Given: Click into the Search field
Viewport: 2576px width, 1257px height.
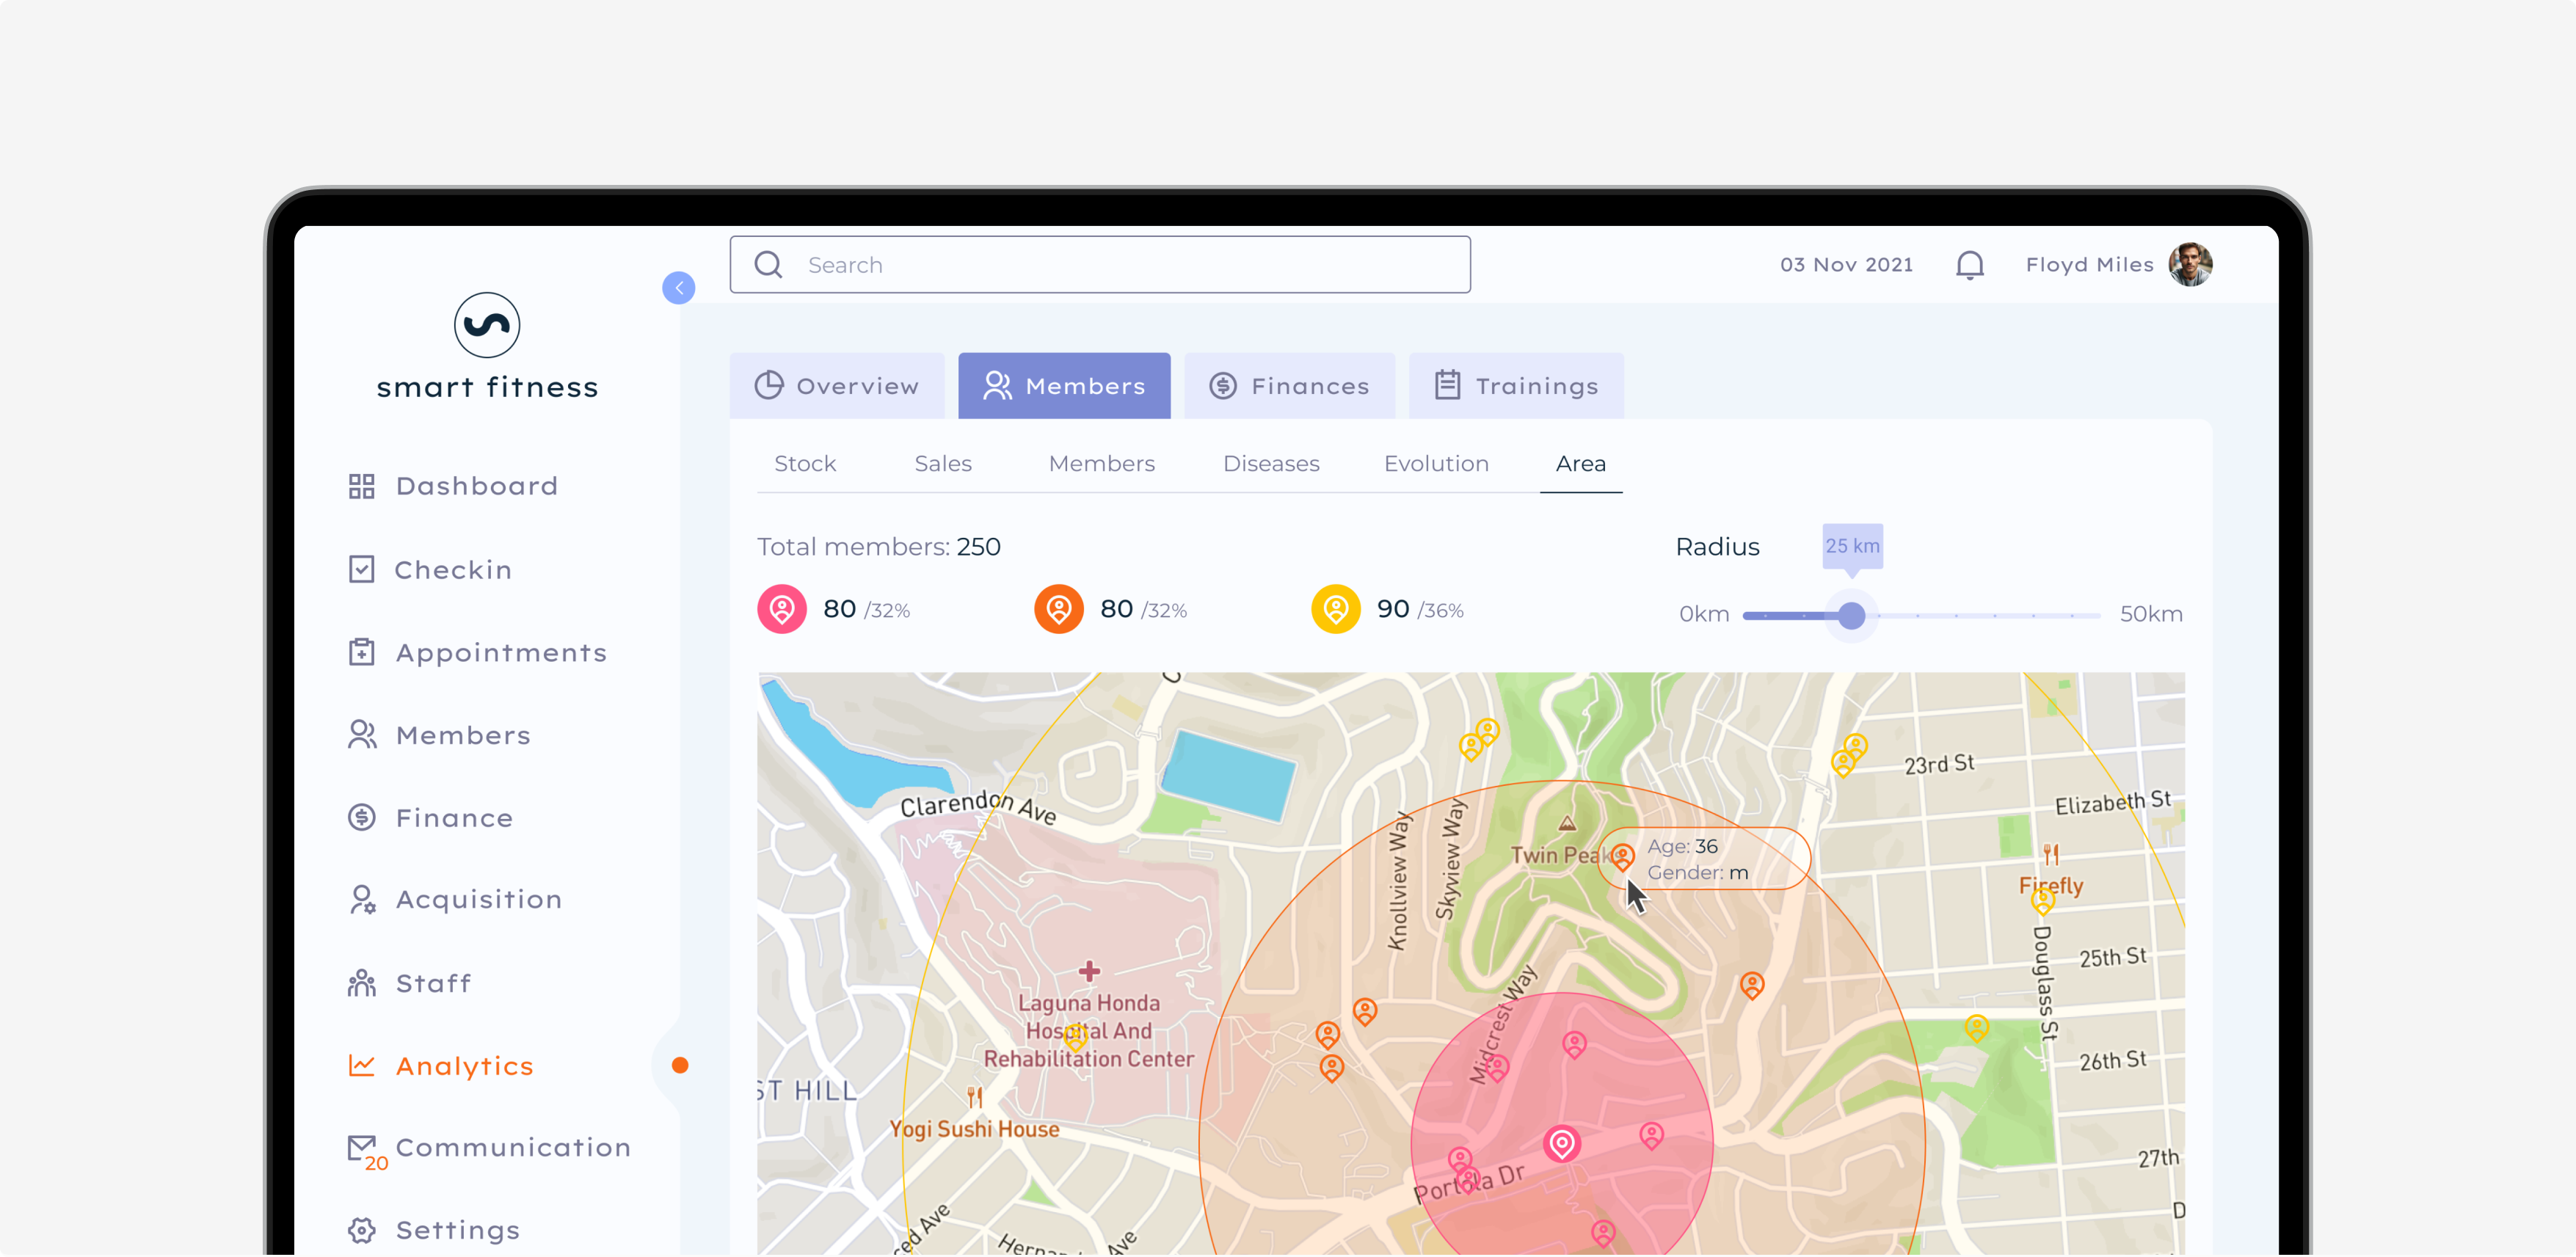Looking at the screenshot, I should (1100, 265).
